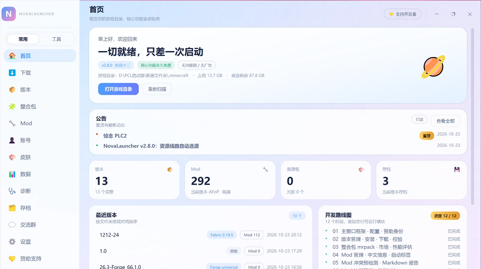Viewport: 481px width, 269px height.
Task: Click the bar chart icon beside 数据
Action: pyautogui.click(x=12, y=174)
